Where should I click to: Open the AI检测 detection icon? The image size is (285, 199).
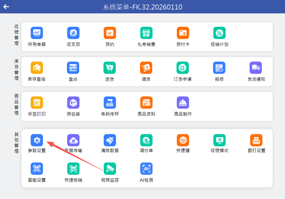pyautogui.click(x=146, y=169)
